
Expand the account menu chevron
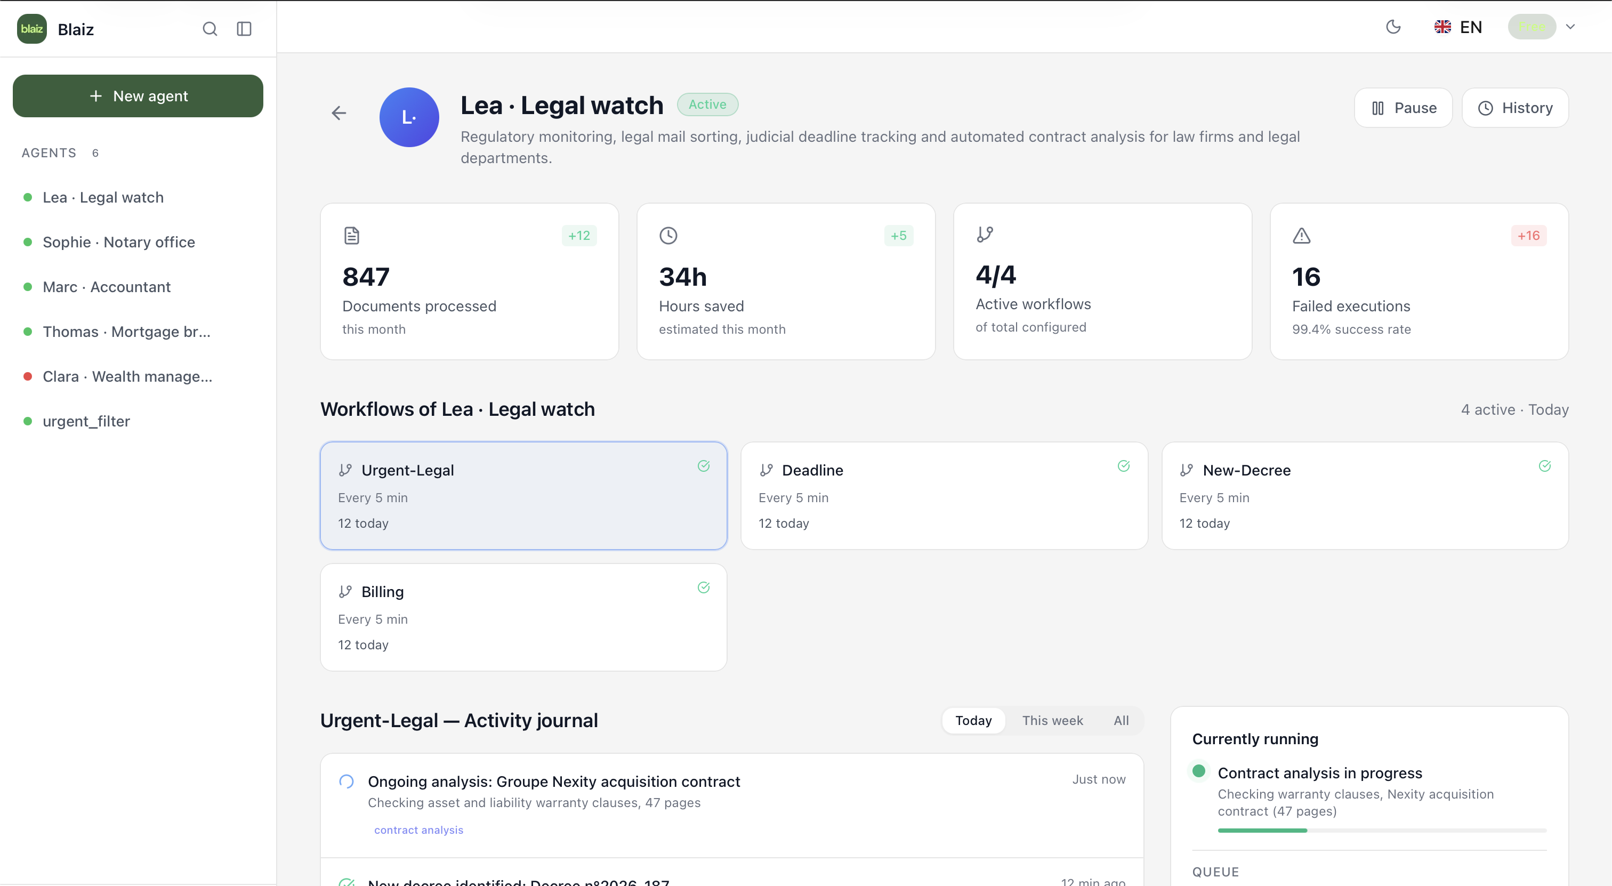[x=1570, y=27]
